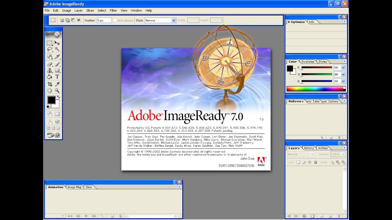Open the Filter menu
Image resolution: width=392 pixels, height=220 pixels.
[x=113, y=10]
